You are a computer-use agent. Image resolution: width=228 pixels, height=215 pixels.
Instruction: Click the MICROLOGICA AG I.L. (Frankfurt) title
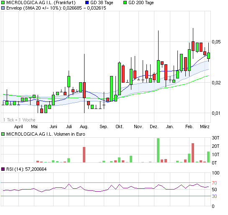(41, 3)
